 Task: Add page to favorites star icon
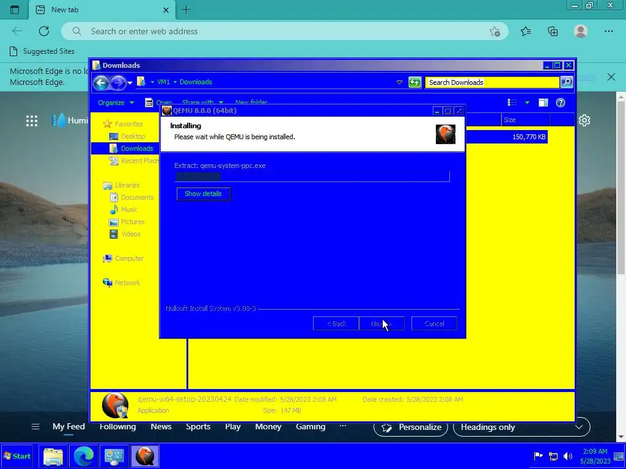[495, 32]
